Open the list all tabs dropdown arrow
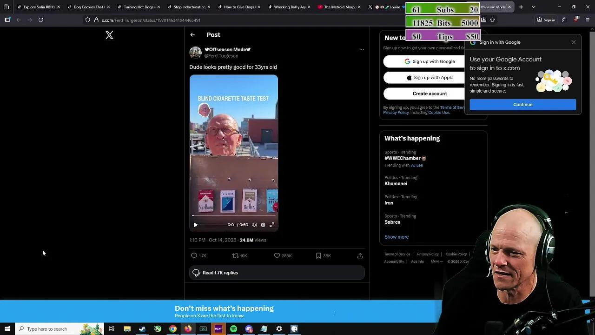 (x=534, y=7)
